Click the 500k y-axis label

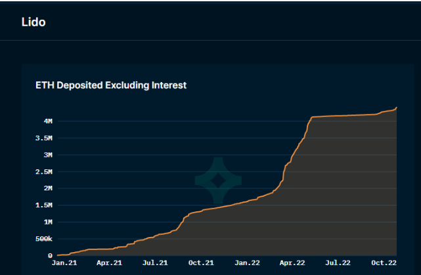click(x=43, y=239)
